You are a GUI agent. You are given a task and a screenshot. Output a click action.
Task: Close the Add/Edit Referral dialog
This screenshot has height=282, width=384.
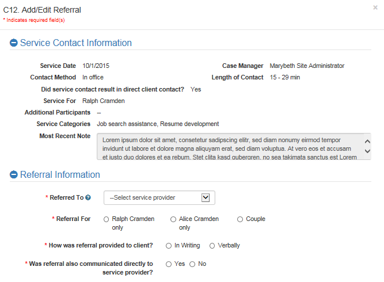(x=375, y=8)
